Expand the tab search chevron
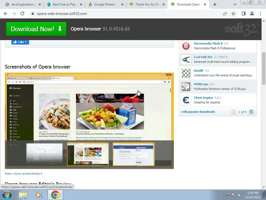Image resolution: width=266 pixels, height=200 pixels. [x=235, y=4]
